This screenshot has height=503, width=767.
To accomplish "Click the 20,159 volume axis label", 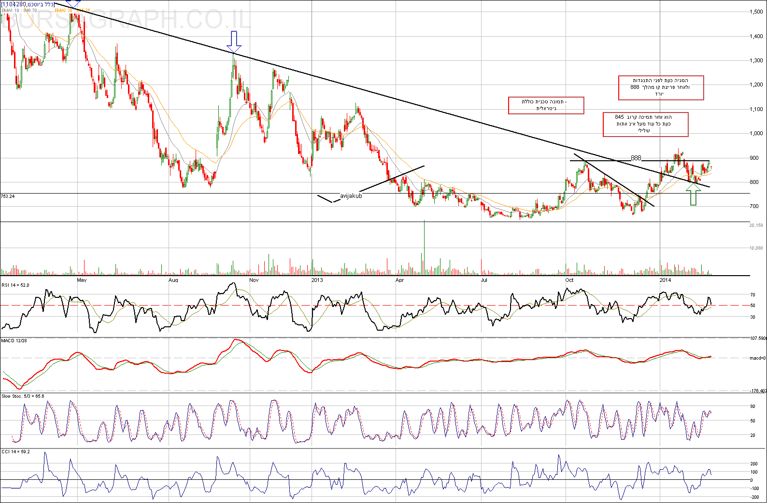I will 756,225.
